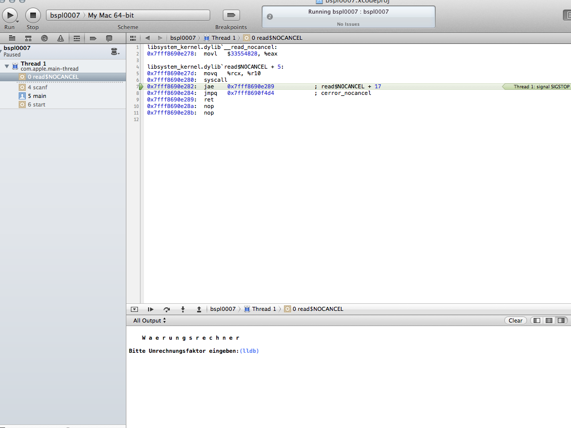This screenshot has height=428, width=571.
Task: Collapse the Thread 1 disclosure triangle
Action: click(7, 66)
